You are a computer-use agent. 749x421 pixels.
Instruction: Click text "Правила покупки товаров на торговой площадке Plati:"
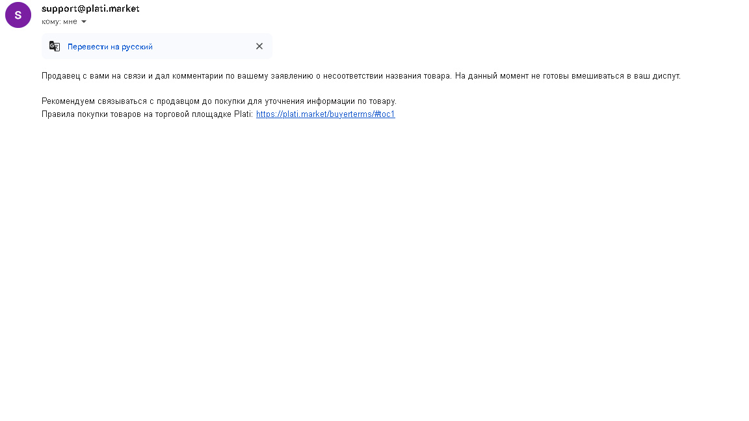[x=147, y=114]
